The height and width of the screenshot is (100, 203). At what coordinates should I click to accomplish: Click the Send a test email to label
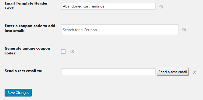point(23,71)
